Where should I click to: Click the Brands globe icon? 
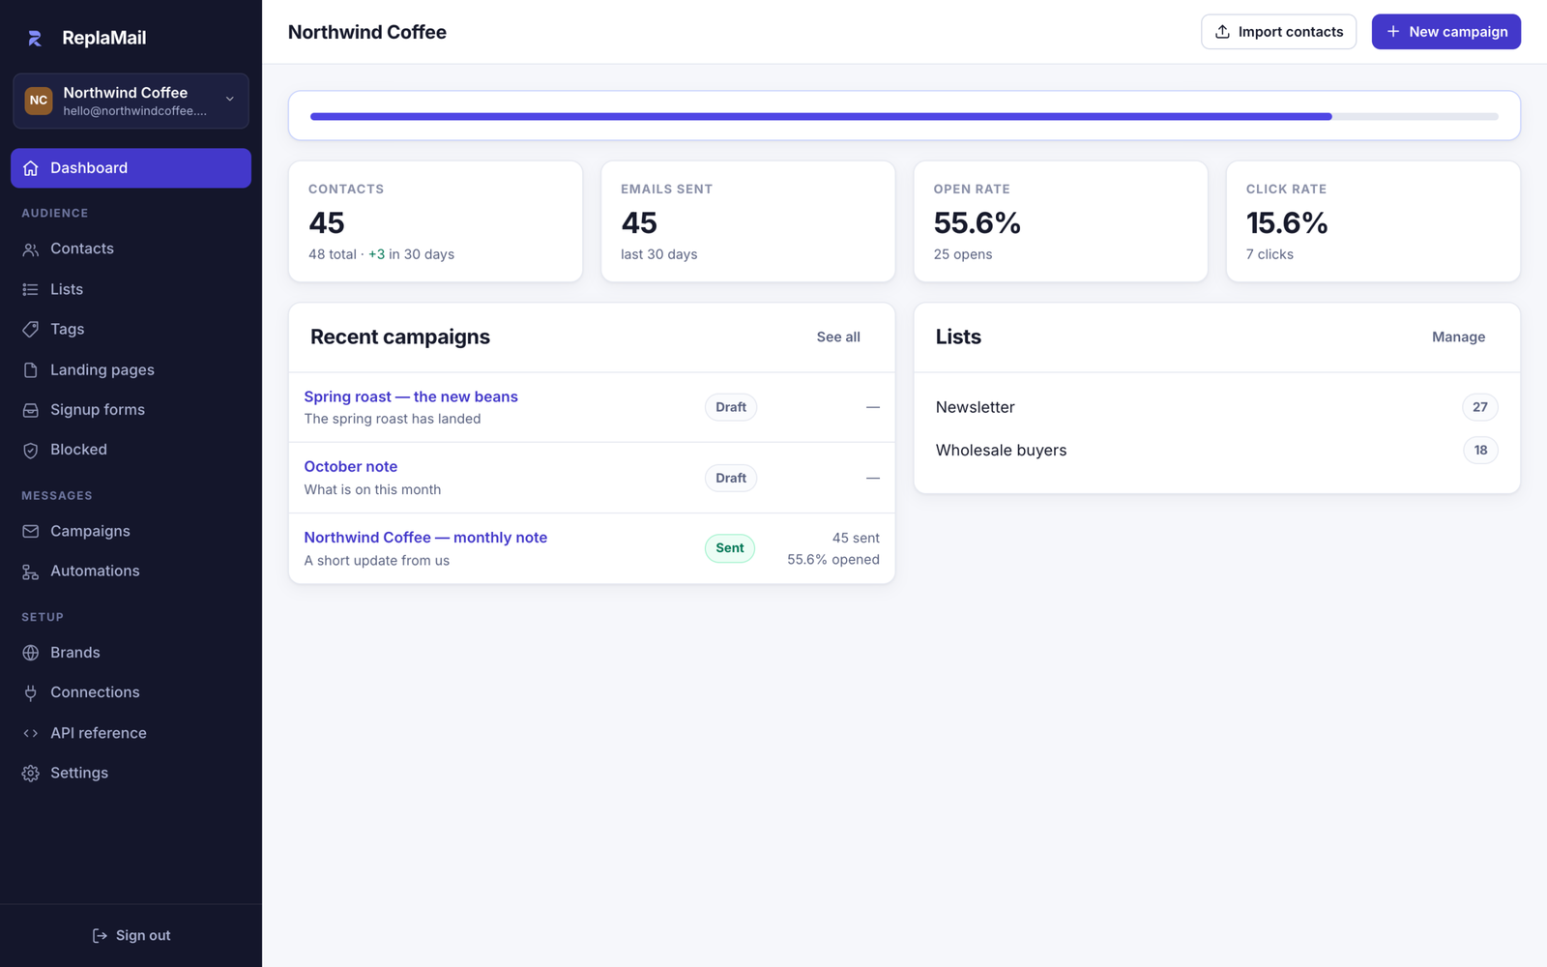click(31, 653)
